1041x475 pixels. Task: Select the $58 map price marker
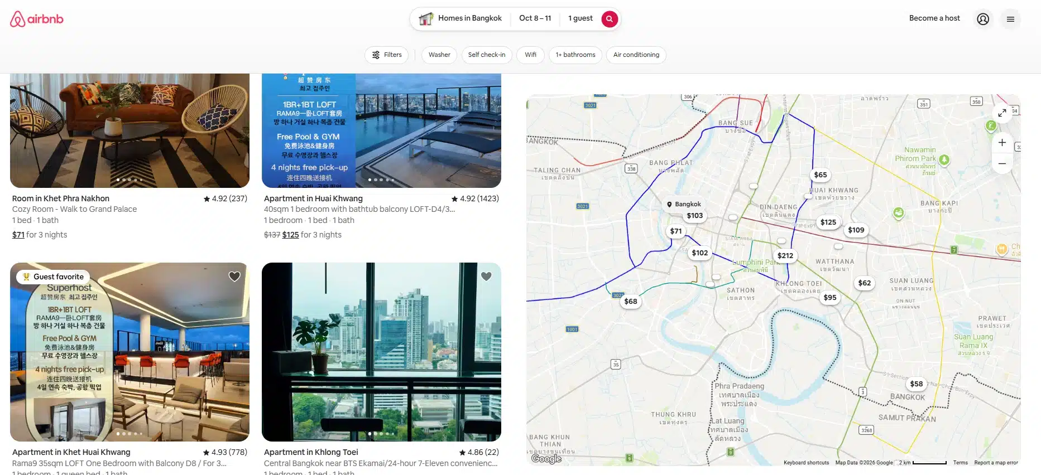click(917, 384)
